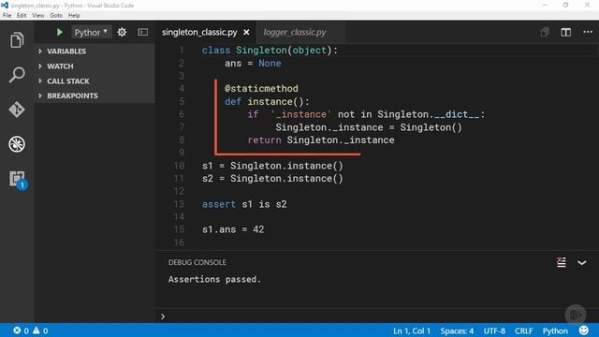Click the open changes icon

[x=545, y=32]
